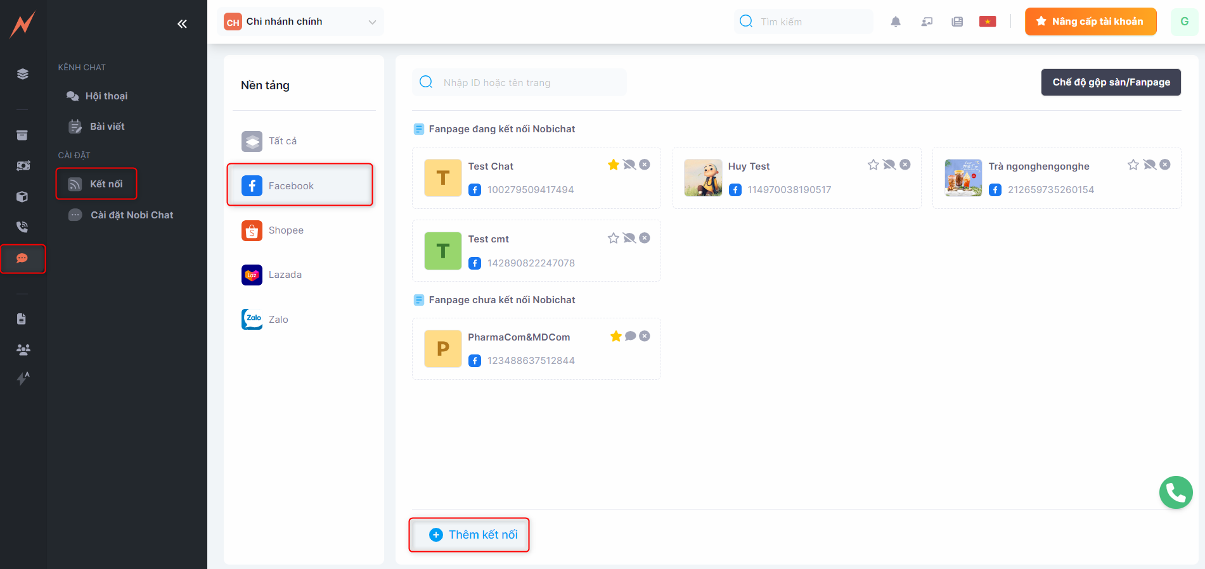Open Hội thoại in chat menu
Screen dimensions: 1205x569
(x=106, y=96)
